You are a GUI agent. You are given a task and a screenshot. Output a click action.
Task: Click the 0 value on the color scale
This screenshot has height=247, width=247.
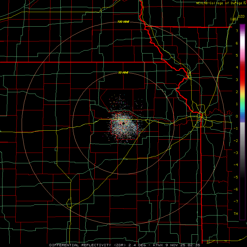click(237, 116)
